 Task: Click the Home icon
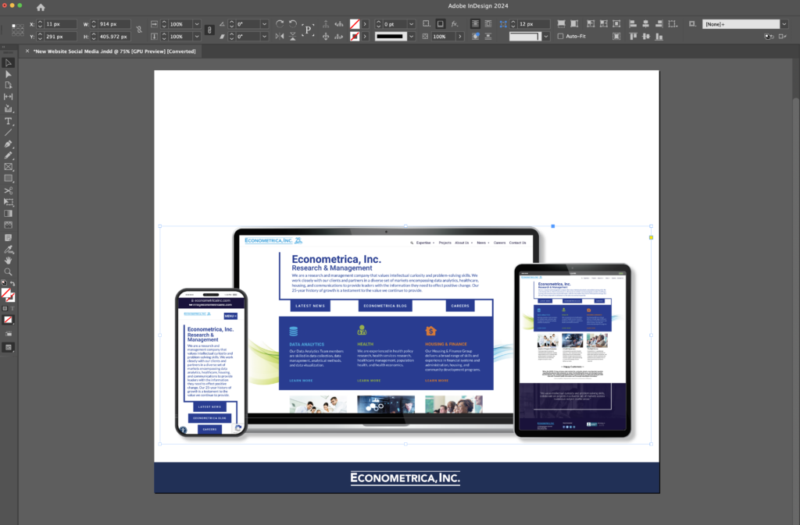tap(41, 7)
